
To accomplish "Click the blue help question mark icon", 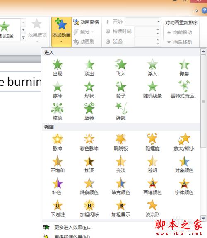I will (205, 11).
